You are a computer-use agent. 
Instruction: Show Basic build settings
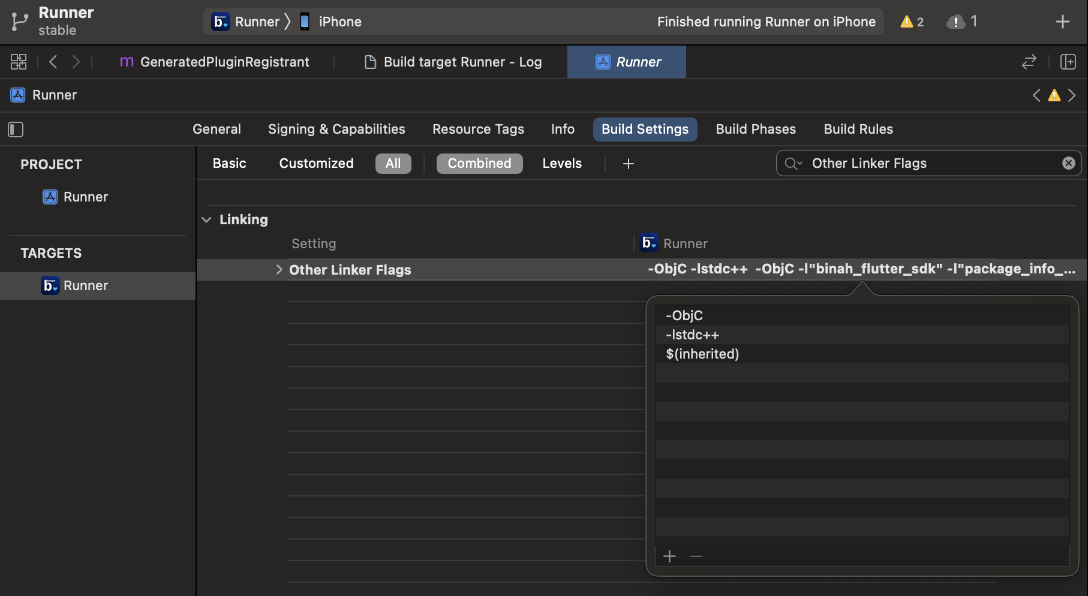229,163
